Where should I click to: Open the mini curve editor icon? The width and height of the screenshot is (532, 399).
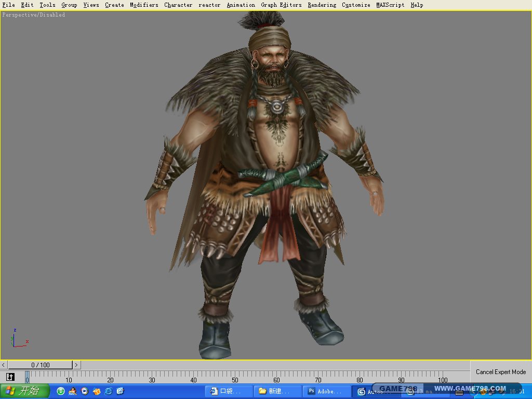pos(10,377)
